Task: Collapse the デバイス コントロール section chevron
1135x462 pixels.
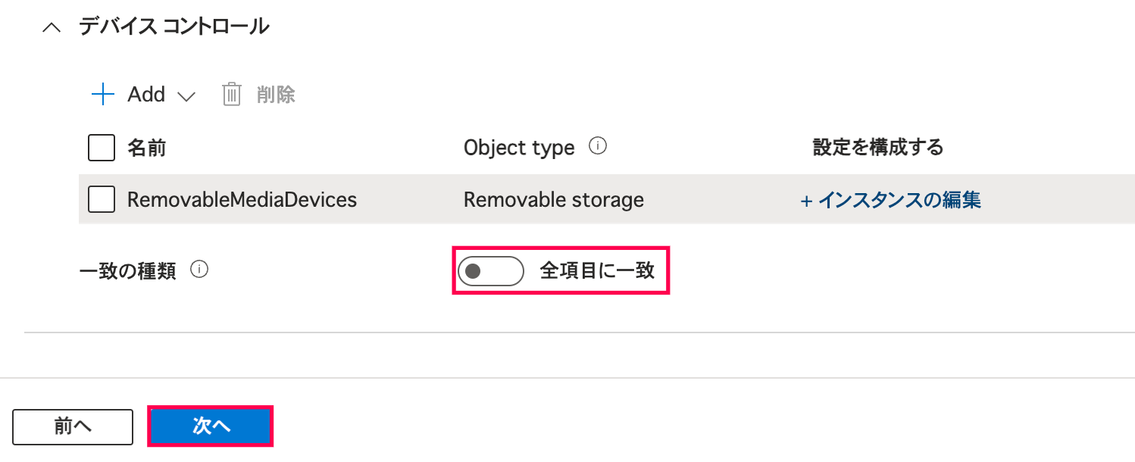Action: pyautogui.click(x=52, y=28)
